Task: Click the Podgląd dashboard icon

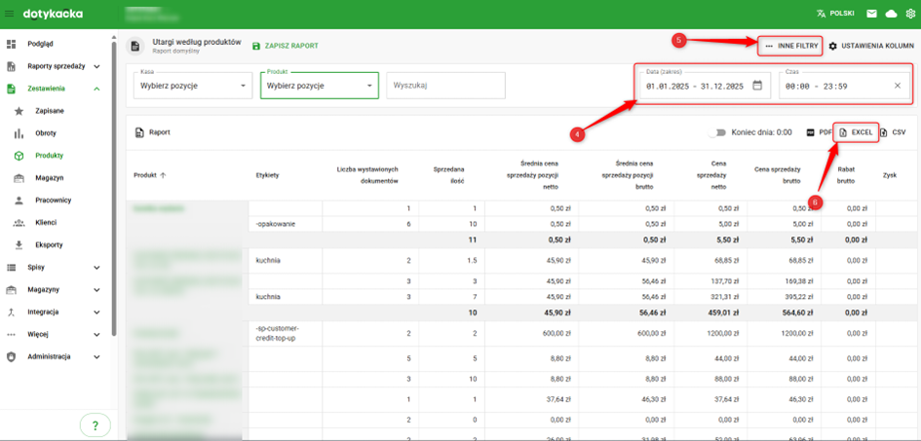Action: pyautogui.click(x=11, y=44)
